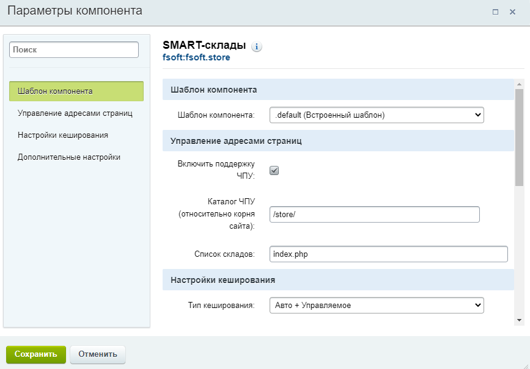Uncheck Включить поддержку ЧПУ
The image size is (530, 369).
[x=274, y=170]
